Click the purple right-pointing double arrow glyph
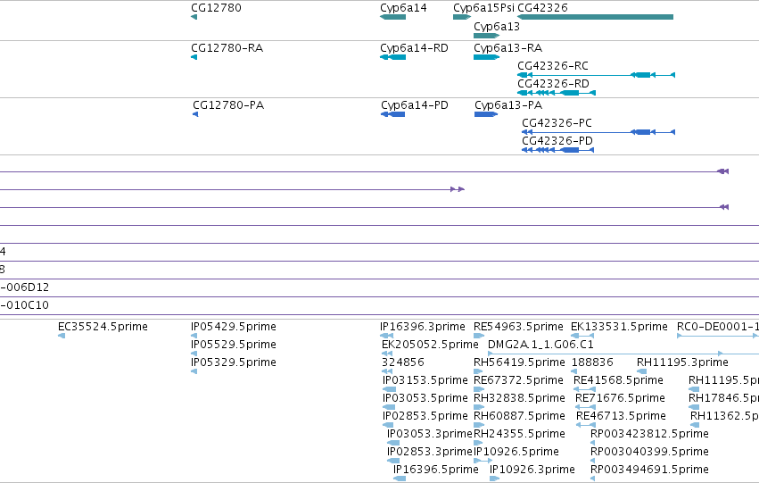This screenshot has height=483, width=759. pyautogui.click(x=458, y=189)
